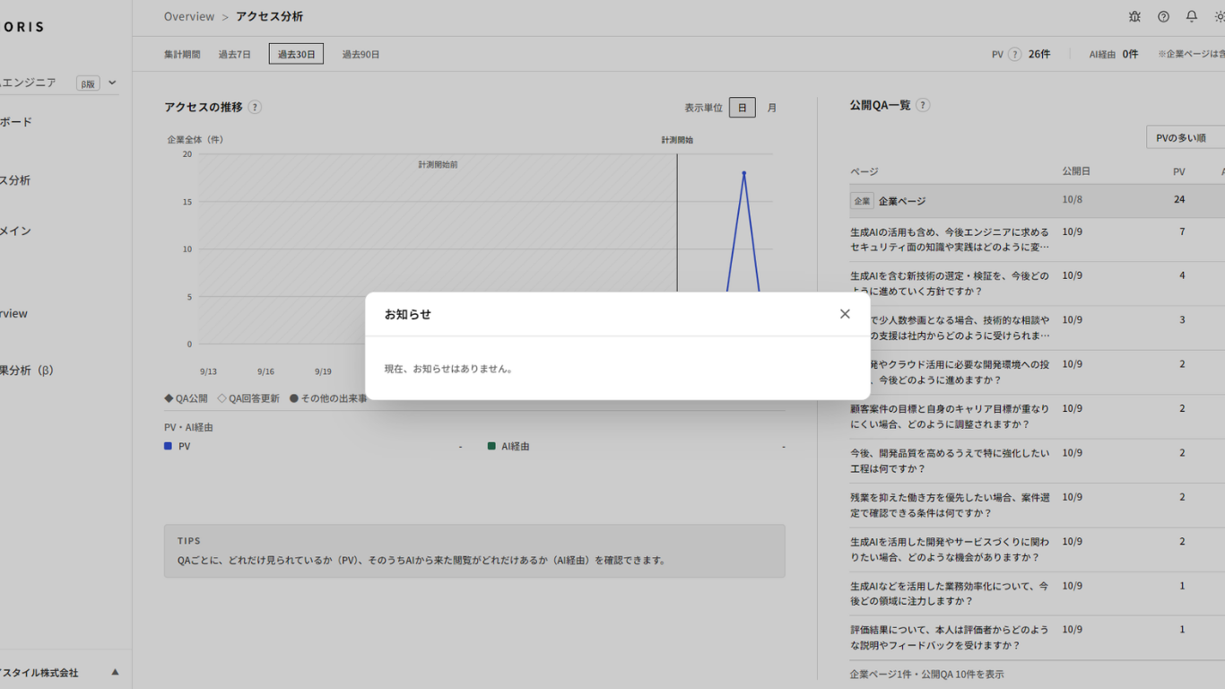The width and height of the screenshot is (1225, 689).
Task: Click help icon beside アクセスの推移
Action: (x=255, y=107)
